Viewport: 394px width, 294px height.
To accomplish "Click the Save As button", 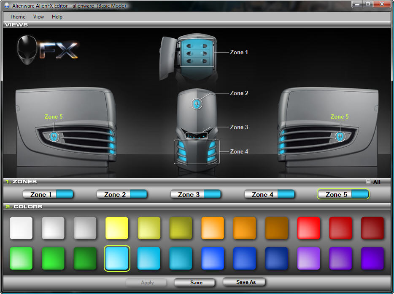I will [246, 282].
